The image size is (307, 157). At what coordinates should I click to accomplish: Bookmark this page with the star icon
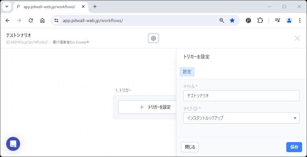pos(232,20)
